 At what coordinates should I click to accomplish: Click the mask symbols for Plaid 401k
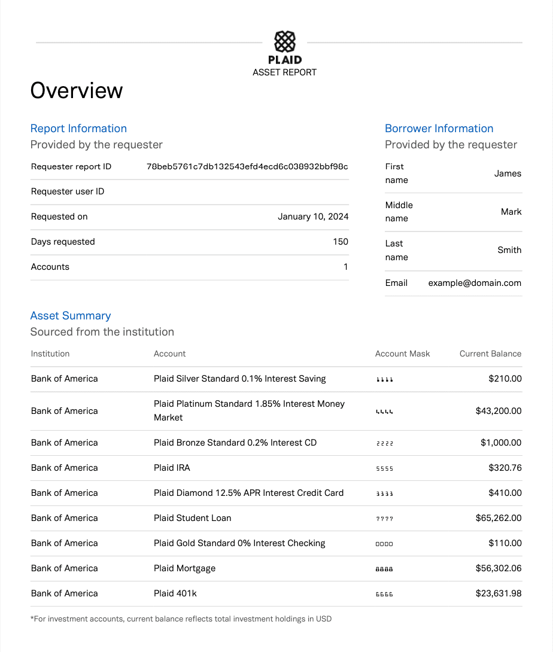click(385, 594)
